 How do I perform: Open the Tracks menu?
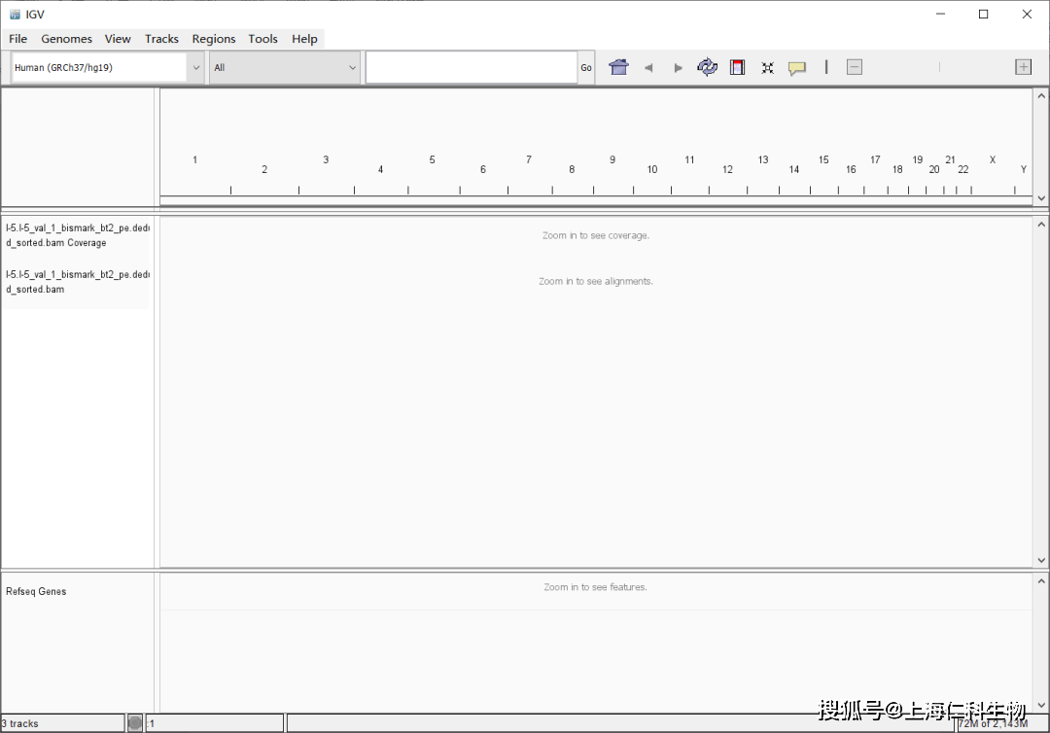pyautogui.click(x=161, y=39)
